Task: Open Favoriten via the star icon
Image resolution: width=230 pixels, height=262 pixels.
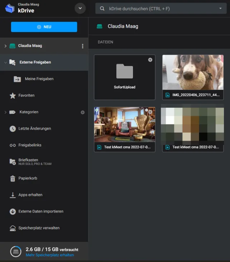Action: click(x=13, y=95)
